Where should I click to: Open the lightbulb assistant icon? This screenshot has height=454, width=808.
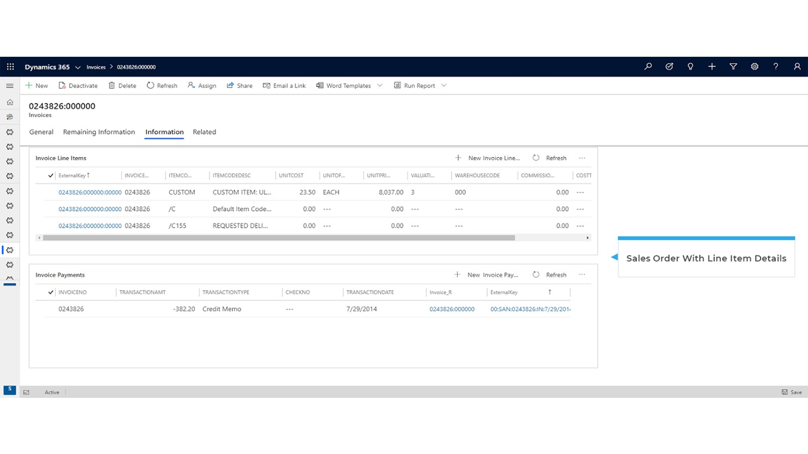(x=691, y=67)
